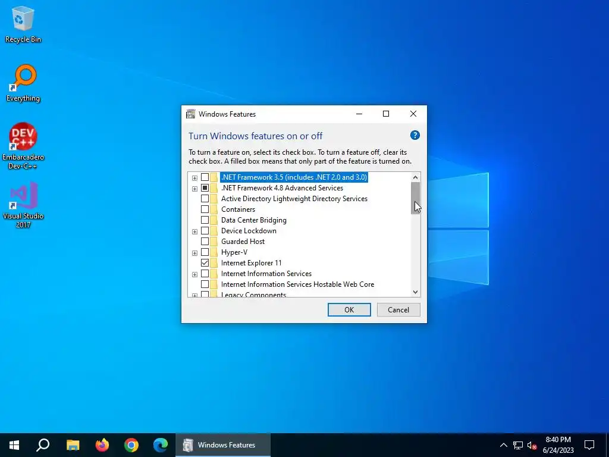Launch File Explorer from the taskbar

73,445
